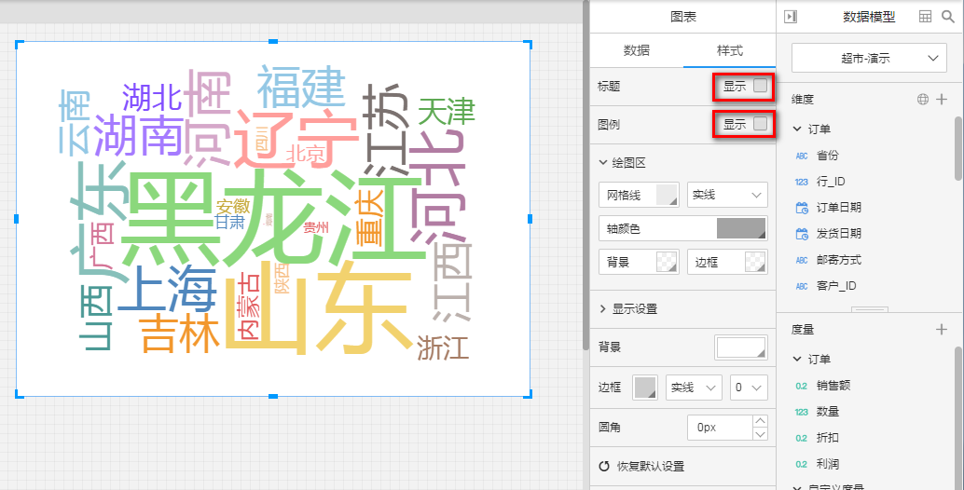Open the 轴颜色 color swatch

coord(741,228)
